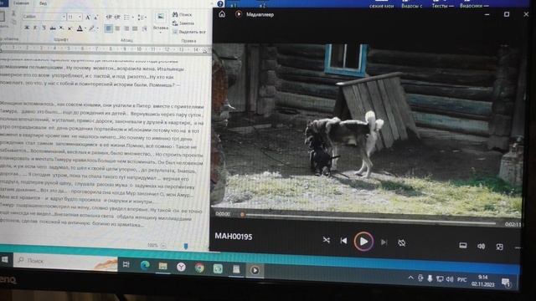The image size is (536, 301).
Task: Click the Cut scissors icon
Action: [x=13, y=13]
